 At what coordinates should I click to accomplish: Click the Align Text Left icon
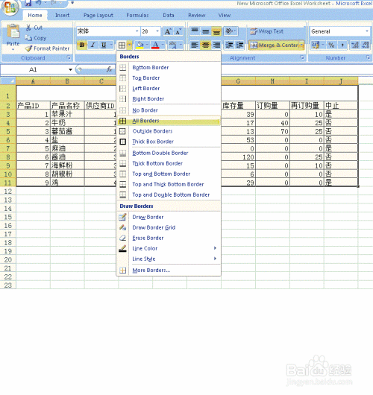(195, 45)
